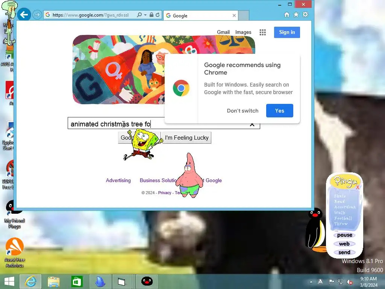Click the Google URL in the address bar
This screenshot has height=289, width=385.
[90, 15]
